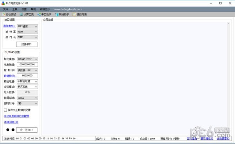
Task: Expand the 波特率 9600 dropdown
Action: (x=27, y=32)
